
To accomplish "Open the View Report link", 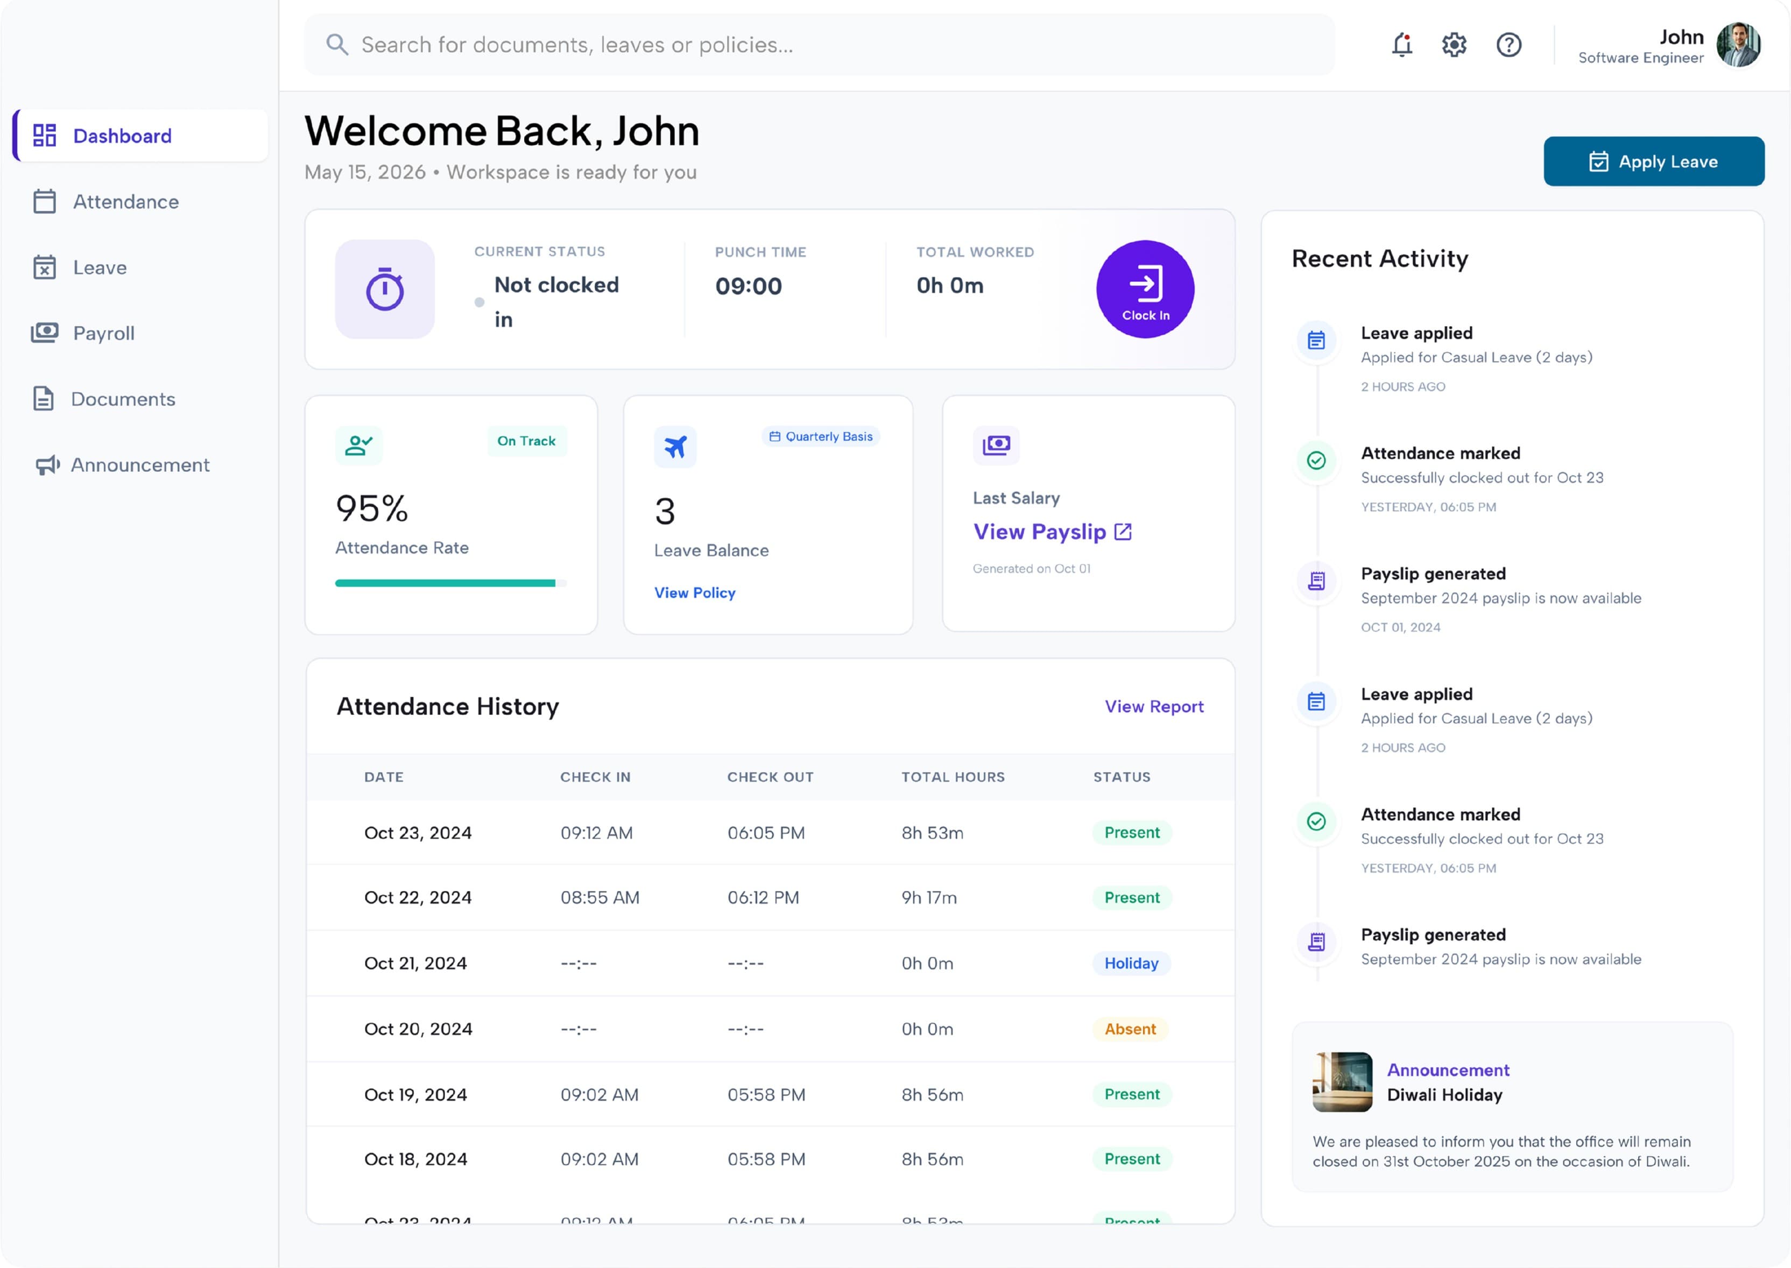I will click(1154, 706).
